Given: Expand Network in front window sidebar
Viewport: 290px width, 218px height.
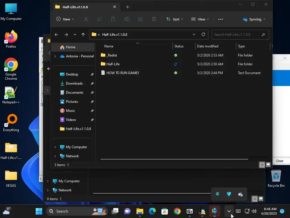Looking at the screenshot, I should (55, 156).
